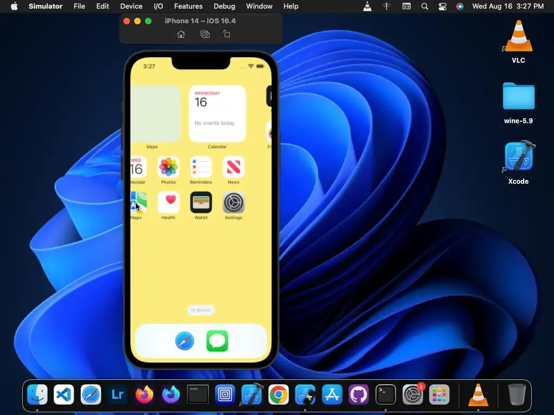Viewport: 554px width, 415px height.
Task: Rotate the device using the rotate icon
Action: point(227,34)
